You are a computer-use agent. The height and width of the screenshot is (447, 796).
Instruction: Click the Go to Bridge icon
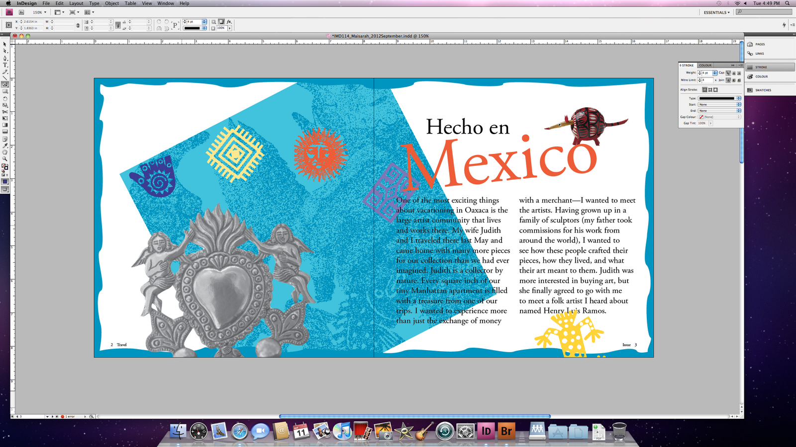pyautogui.click(x=21, y=12)
